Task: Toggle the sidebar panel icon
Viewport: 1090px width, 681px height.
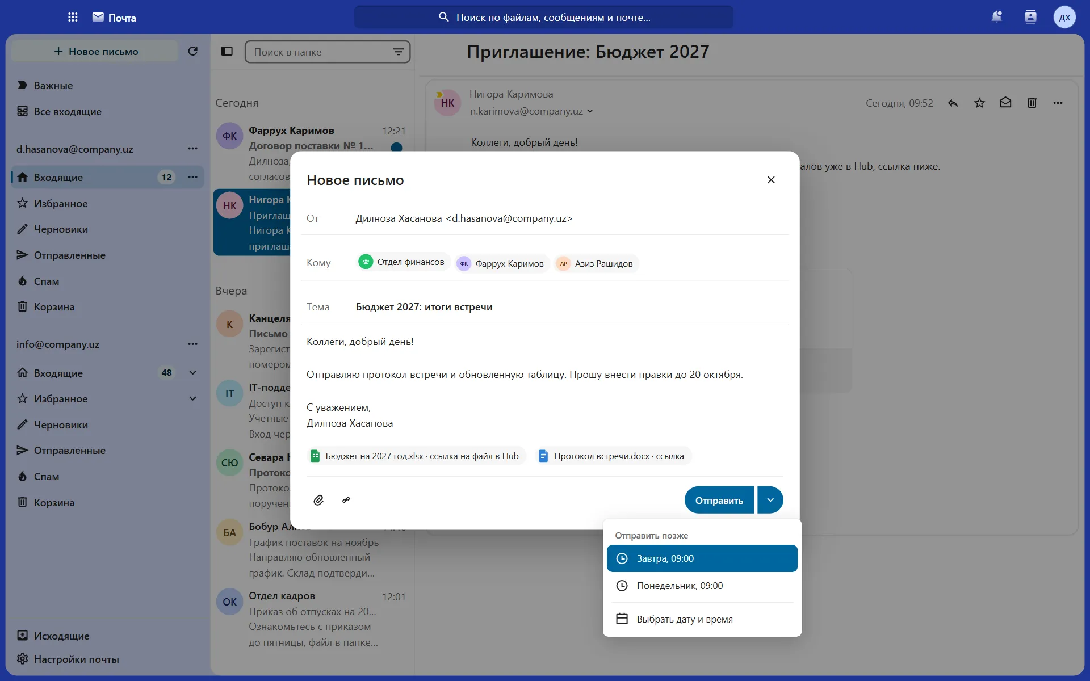Action: (227, 51)
